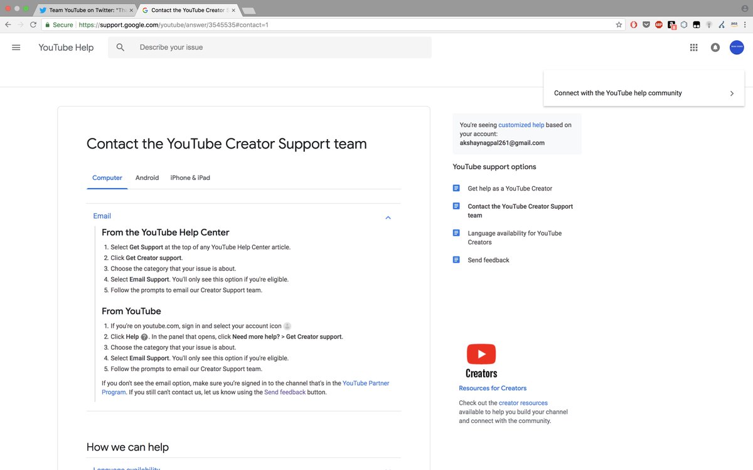Open Amazon extension with the badge
Image resolution: width=753 pixels, height=470 pixels.
click(672, 25)
